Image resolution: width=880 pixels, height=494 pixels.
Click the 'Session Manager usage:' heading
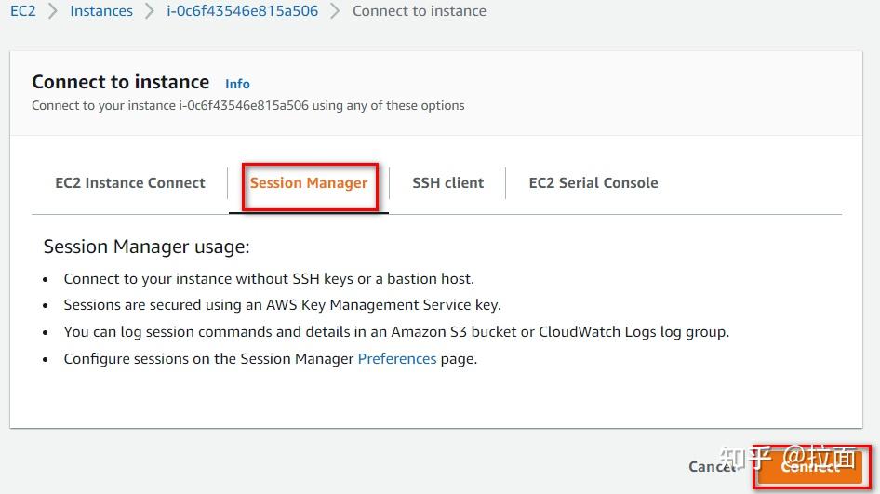[x=146, y=247]
